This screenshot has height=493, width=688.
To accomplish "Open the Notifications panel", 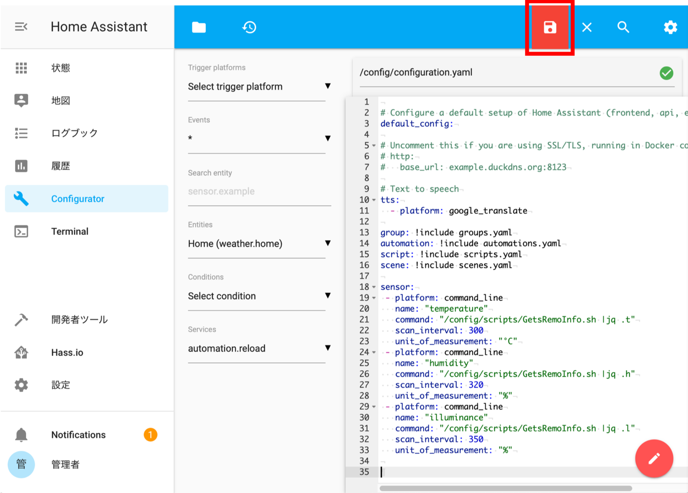I will tap(87, 434).
